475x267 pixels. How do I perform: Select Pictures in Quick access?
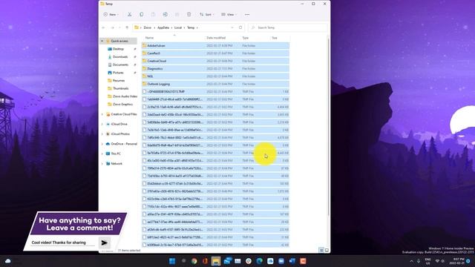(118, 73)
